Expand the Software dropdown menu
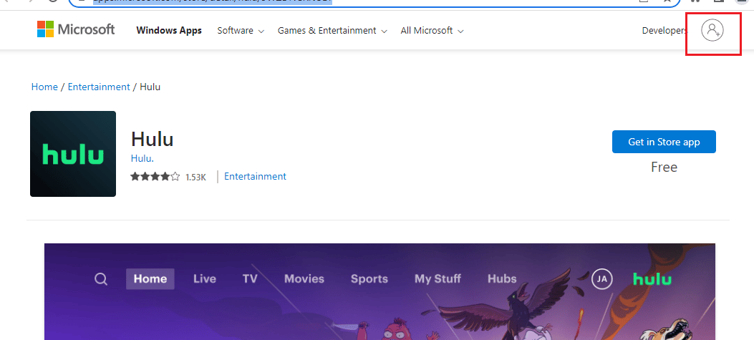Viewport: 754px width, 340px height. (241, 31)
